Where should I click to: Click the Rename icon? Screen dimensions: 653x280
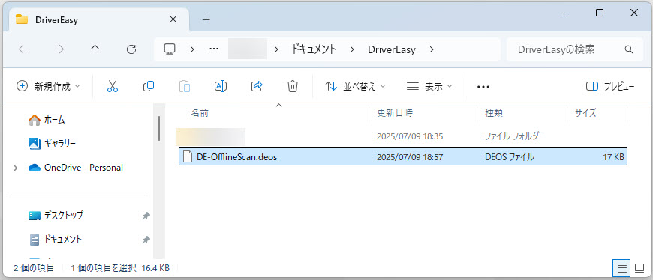pyautogui.click(x=221, y=86)
